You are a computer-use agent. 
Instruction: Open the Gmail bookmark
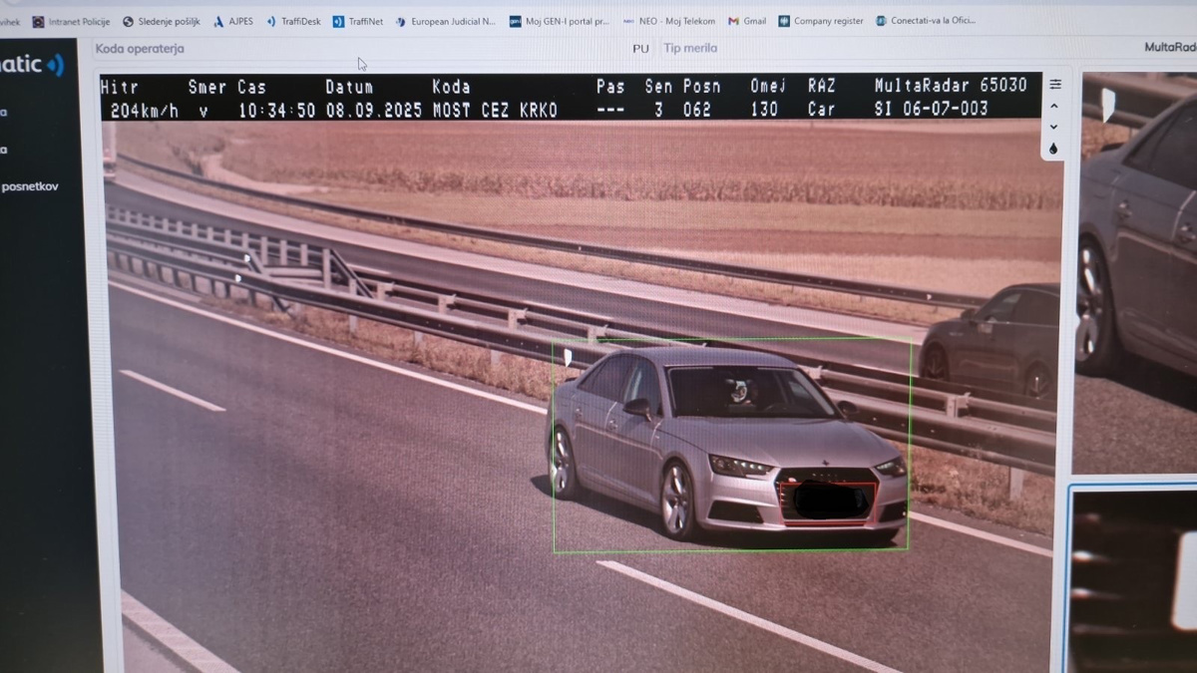point(747,21)
